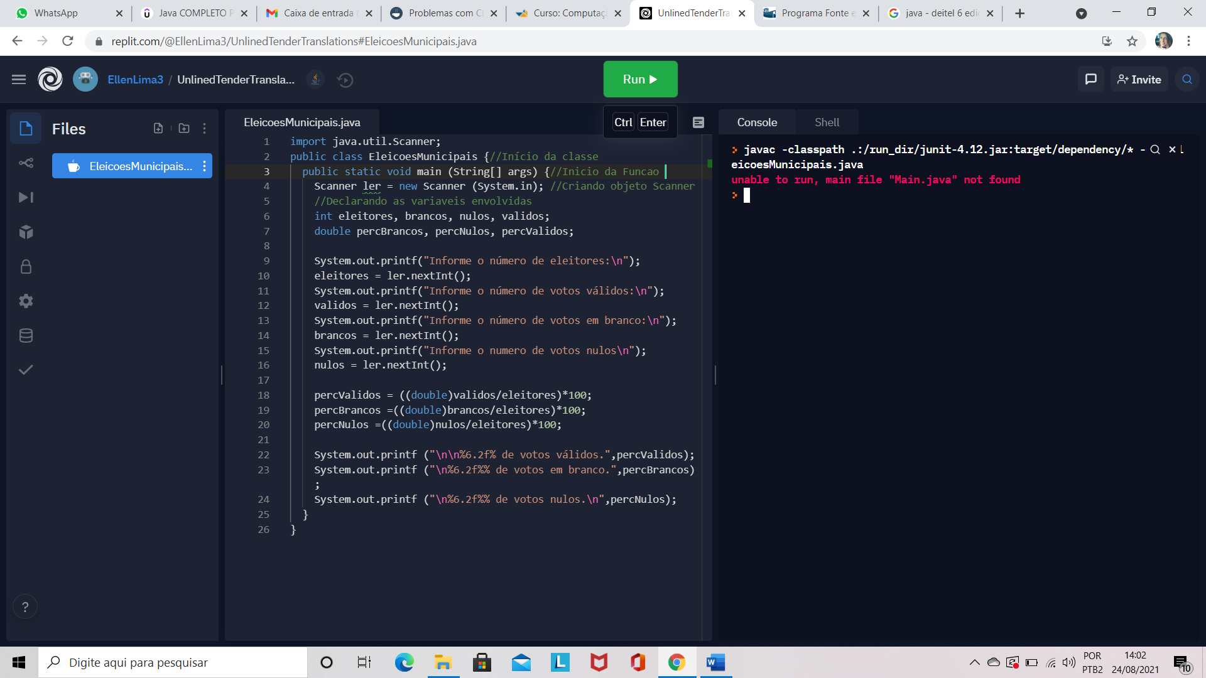Click the Windows taskbar search box
Screen dimensions: 1206x678
tap(173, 662)
